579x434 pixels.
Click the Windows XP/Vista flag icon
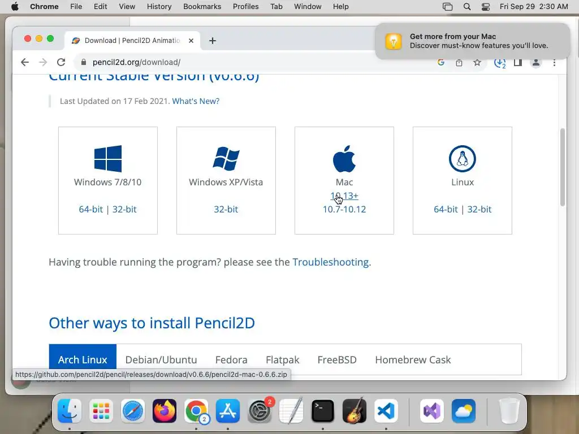226,159
